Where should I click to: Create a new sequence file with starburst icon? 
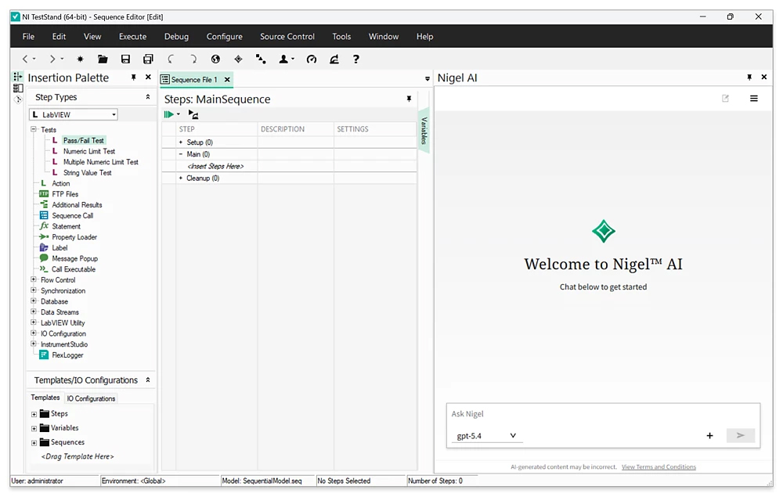pyautogui.click(x=80, y=59)
